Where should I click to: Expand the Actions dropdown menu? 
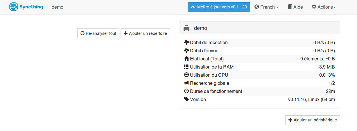point(324,7)
